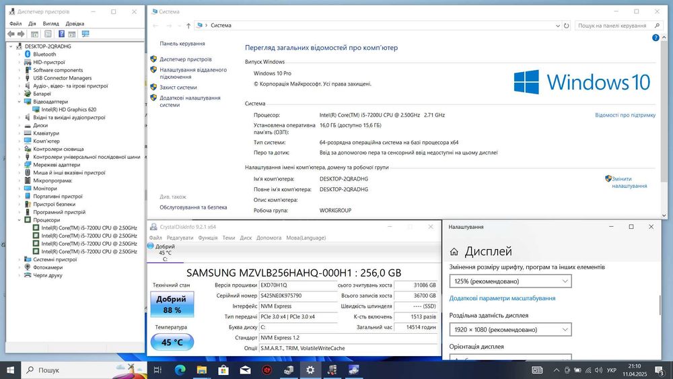
Task: Open Microsoft Store from taskbar
Action: coord(223,370)
